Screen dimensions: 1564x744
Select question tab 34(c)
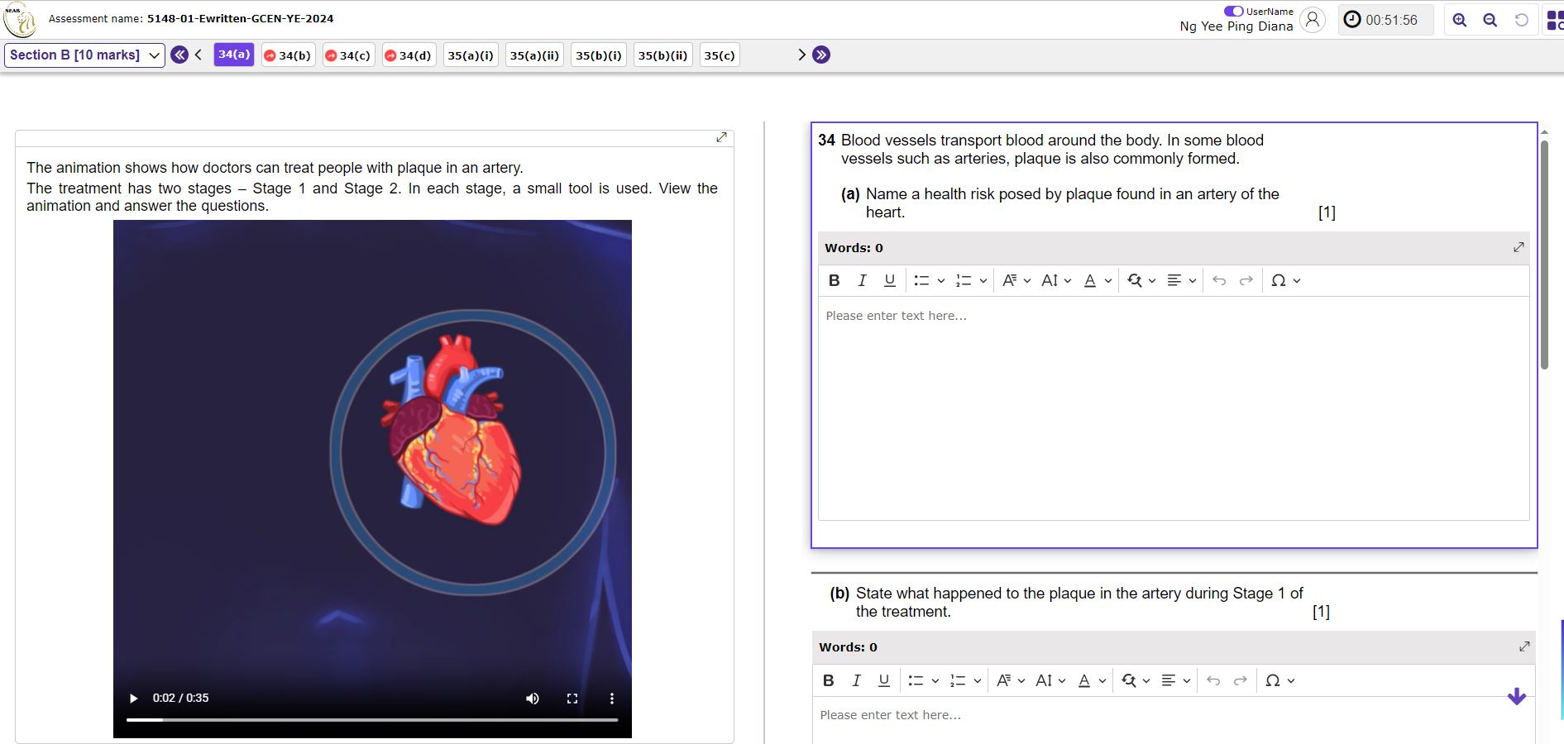click(x=348, y=55)
